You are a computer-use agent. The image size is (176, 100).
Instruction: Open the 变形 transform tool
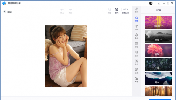coord(136,11)
